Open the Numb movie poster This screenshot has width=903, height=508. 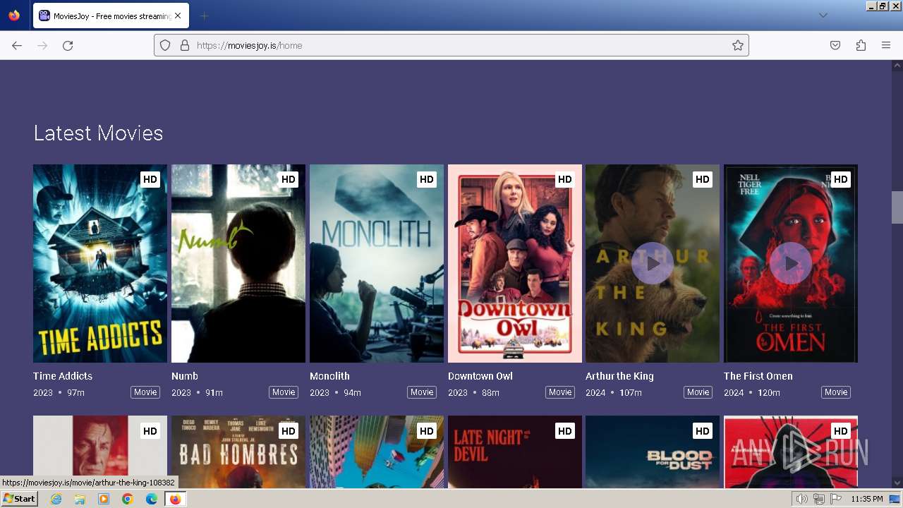pos(238,263)
